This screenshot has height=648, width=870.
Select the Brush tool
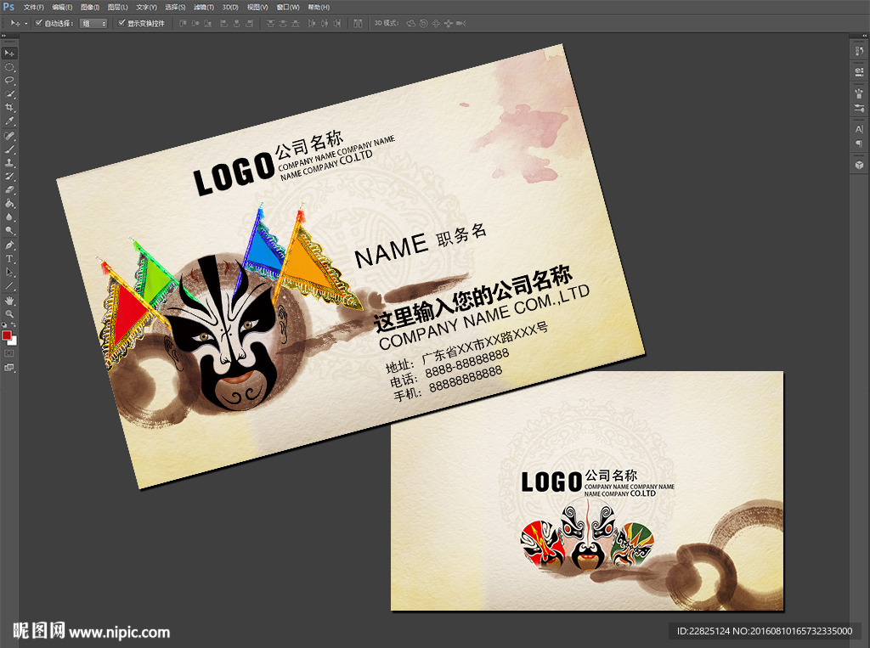9,149
